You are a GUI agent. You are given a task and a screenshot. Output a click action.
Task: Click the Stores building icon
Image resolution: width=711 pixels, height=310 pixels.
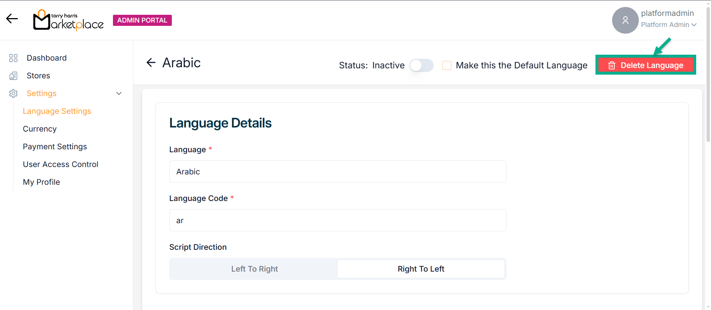point(13,76)
